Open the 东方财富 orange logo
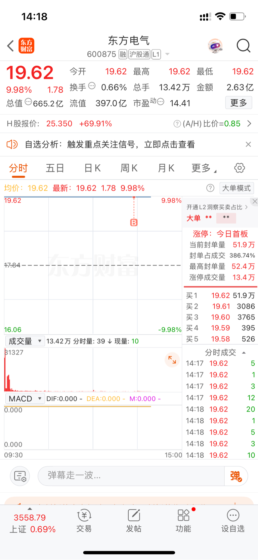The height and width of the screenshot is (560, 258). (26, 46)
